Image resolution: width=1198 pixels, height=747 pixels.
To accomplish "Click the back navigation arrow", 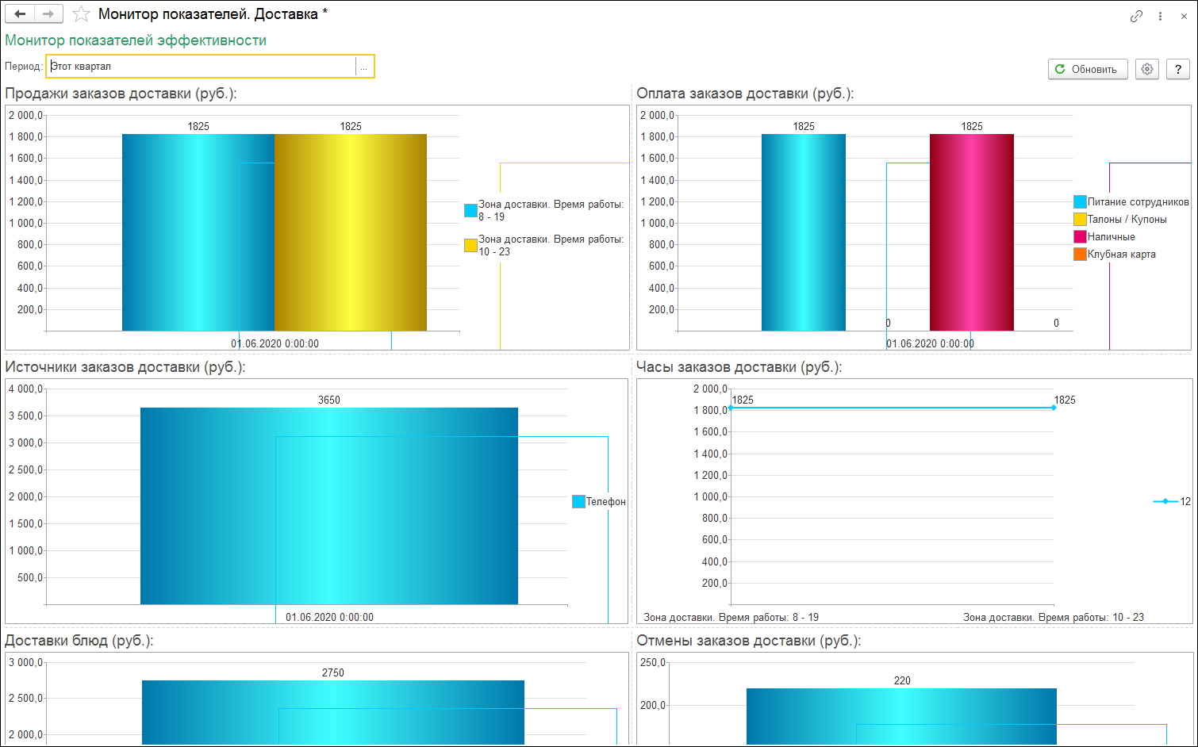I will (x=20, y=14).
